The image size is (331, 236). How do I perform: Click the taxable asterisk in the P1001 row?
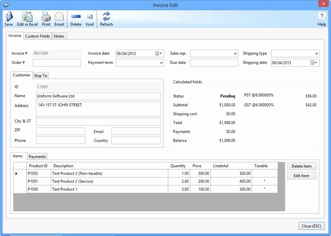[x=264, y=181]
